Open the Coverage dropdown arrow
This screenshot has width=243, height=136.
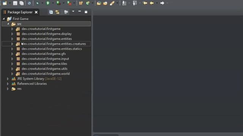(63, 3)
